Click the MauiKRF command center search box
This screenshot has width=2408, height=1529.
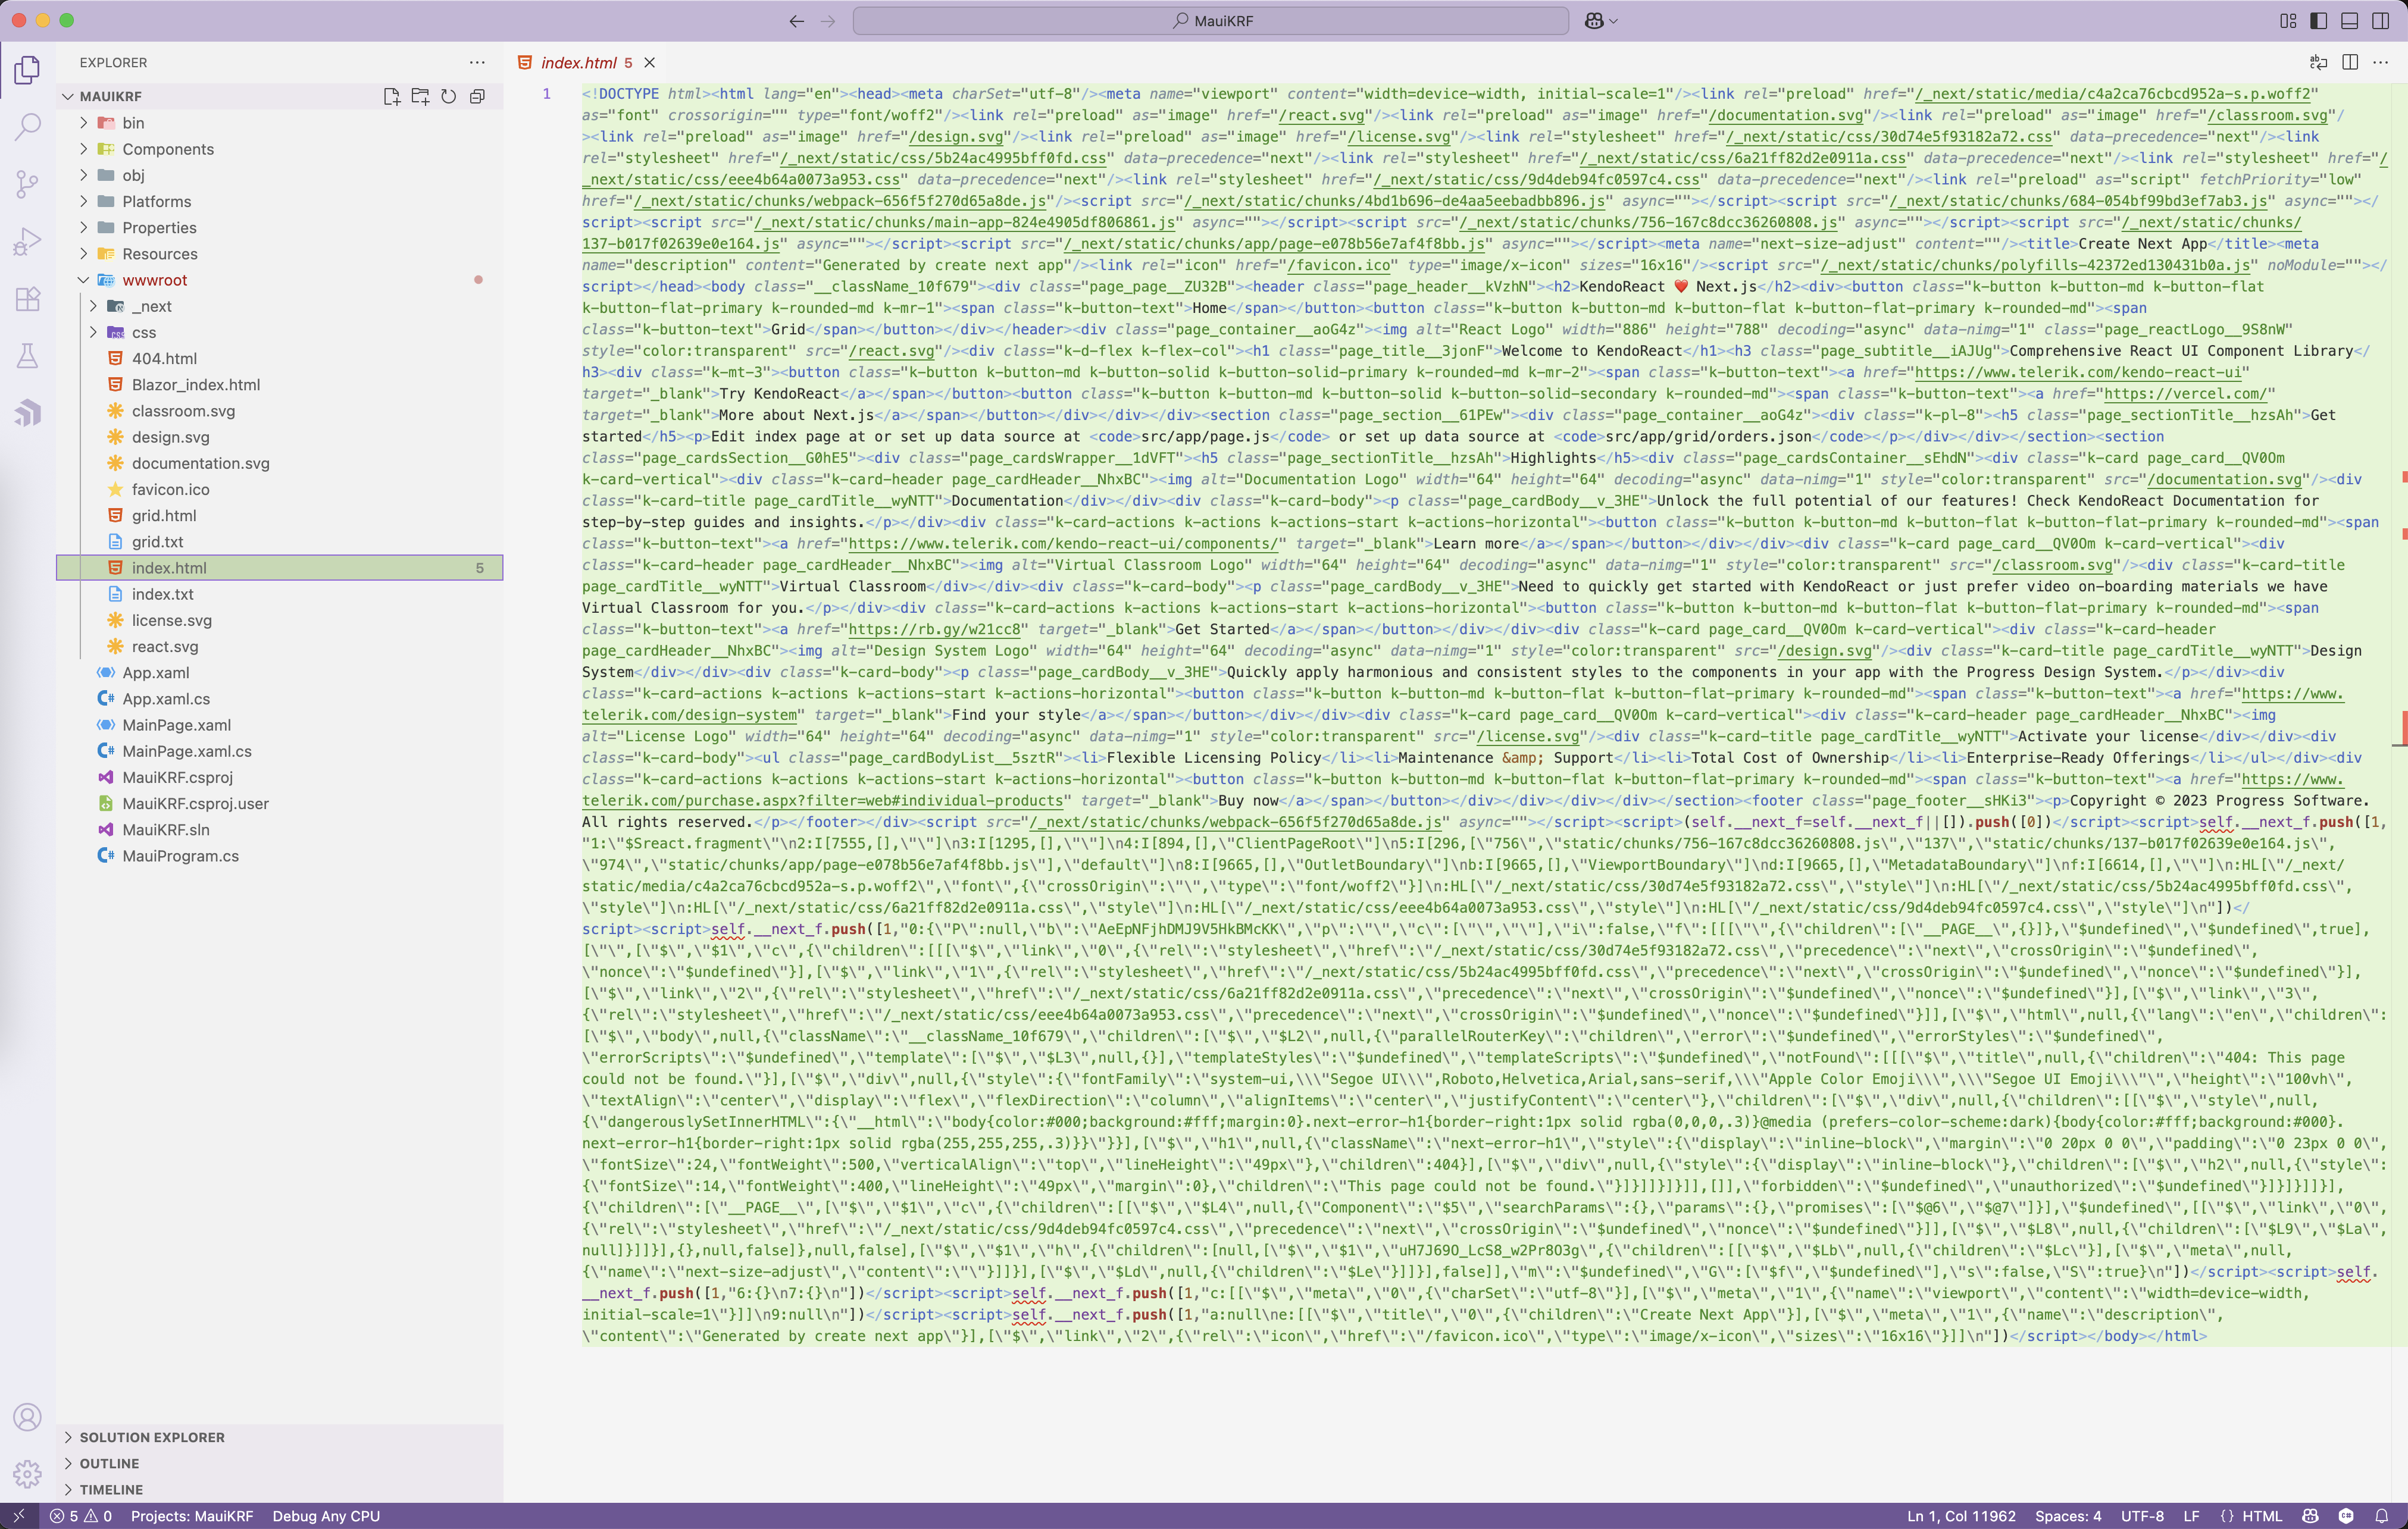(1211, 20)
